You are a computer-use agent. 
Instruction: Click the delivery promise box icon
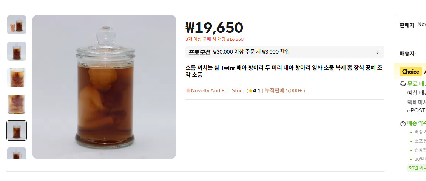403,124
